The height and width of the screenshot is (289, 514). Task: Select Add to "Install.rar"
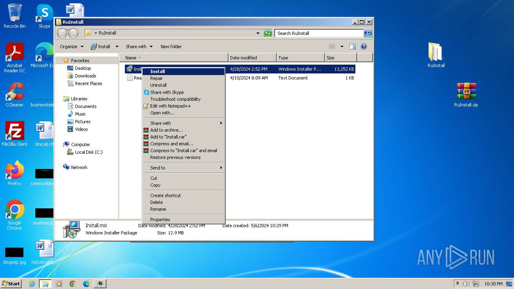point(184,137)
